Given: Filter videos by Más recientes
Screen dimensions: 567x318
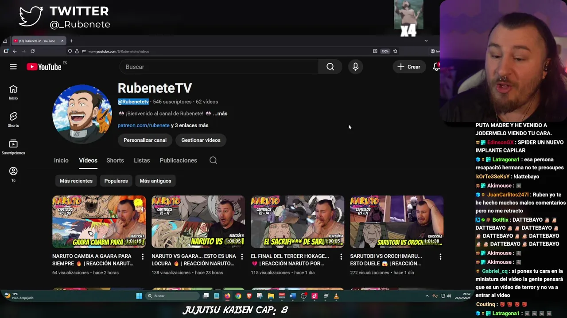Looking at the screenshot, I should 76,181.
